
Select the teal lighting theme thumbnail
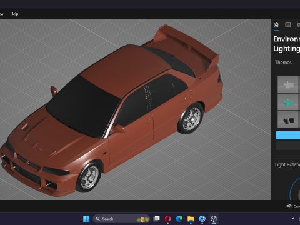point(288,102)
